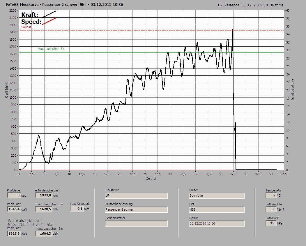Screen dimensions: 306x246
Task: Click the 1000 tick on force axis
Action: (13, 97)
